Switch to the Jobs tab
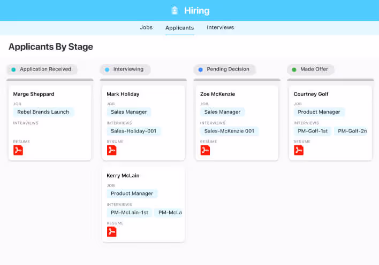The width and height of the screenshot is (379, 265). 146,27
